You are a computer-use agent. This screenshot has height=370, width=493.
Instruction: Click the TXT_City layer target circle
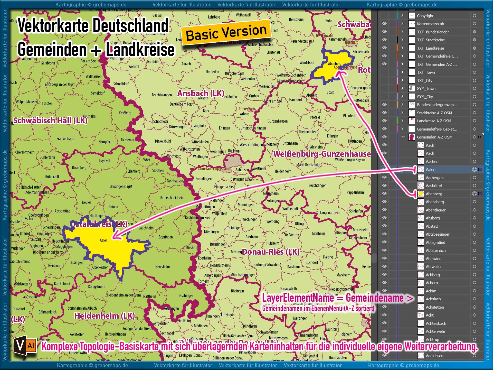(x=474, y=80)
